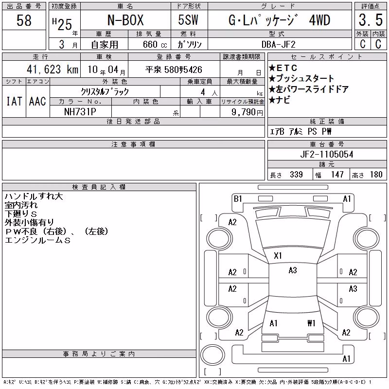Select the usage history 自家用
The image size is (389, 389).
pos(105,45)
